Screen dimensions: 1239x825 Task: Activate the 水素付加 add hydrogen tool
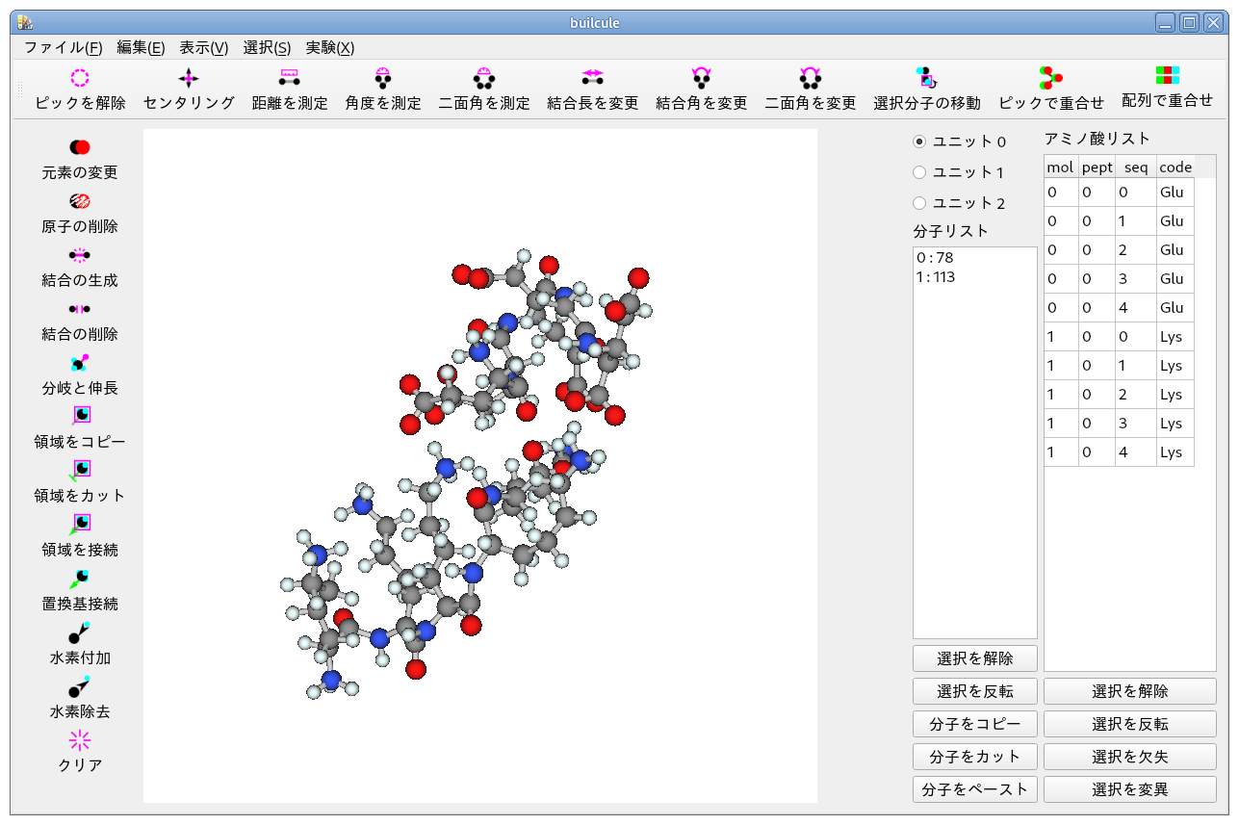point(80,633)
